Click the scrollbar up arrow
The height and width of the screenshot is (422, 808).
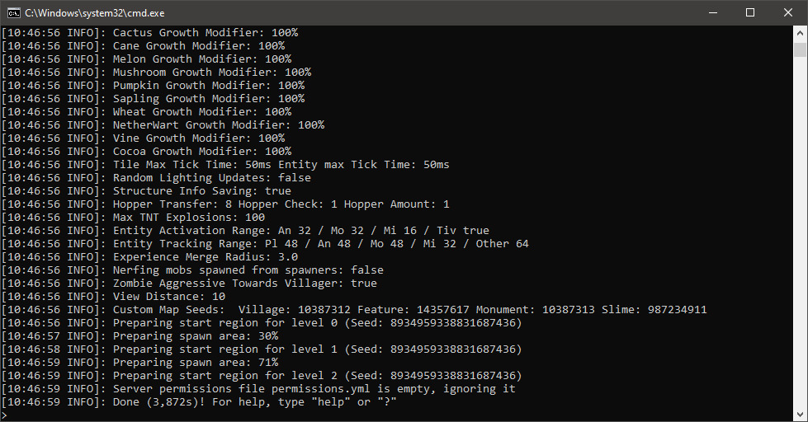[x=800, y=32]
